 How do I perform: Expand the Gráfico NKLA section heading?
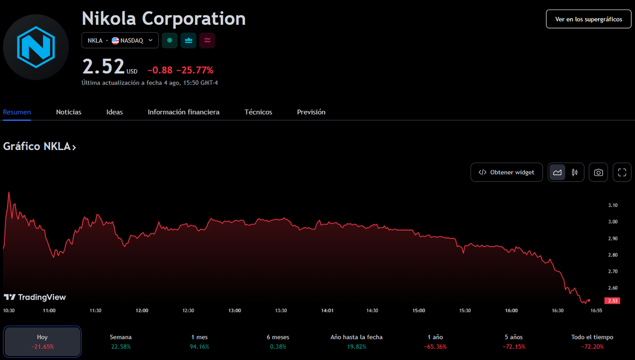point(40,146)
